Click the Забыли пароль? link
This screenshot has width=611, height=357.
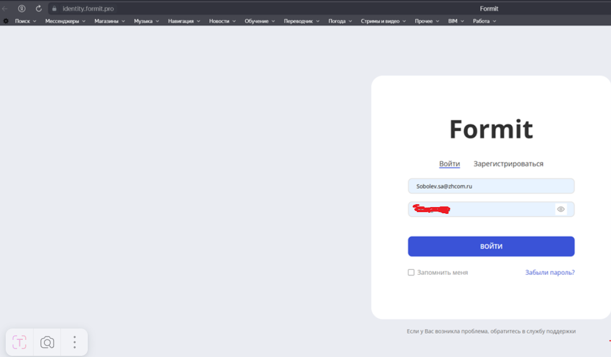click(x=550, y=273)
